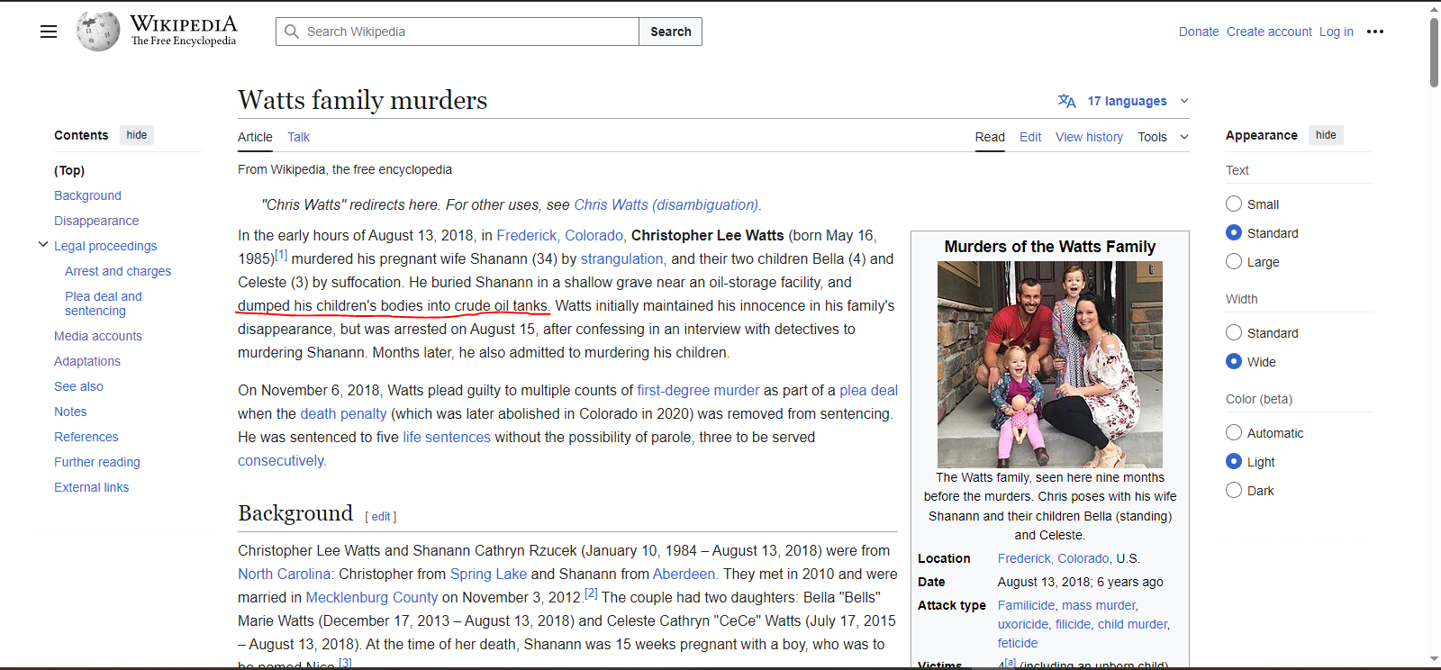The height and width of the screenshot is (670, 1441).
Task: Open the Edit tab
Action: (x=1030, y=137)
